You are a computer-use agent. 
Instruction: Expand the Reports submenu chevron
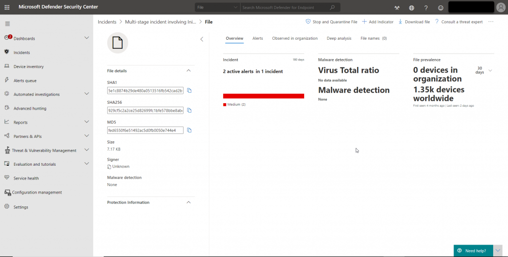pyautogui.click(x=86, y=122)
